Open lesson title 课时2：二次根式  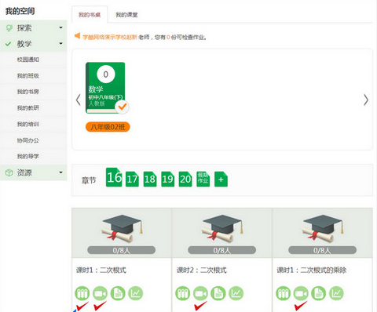[x=202, y=270]
